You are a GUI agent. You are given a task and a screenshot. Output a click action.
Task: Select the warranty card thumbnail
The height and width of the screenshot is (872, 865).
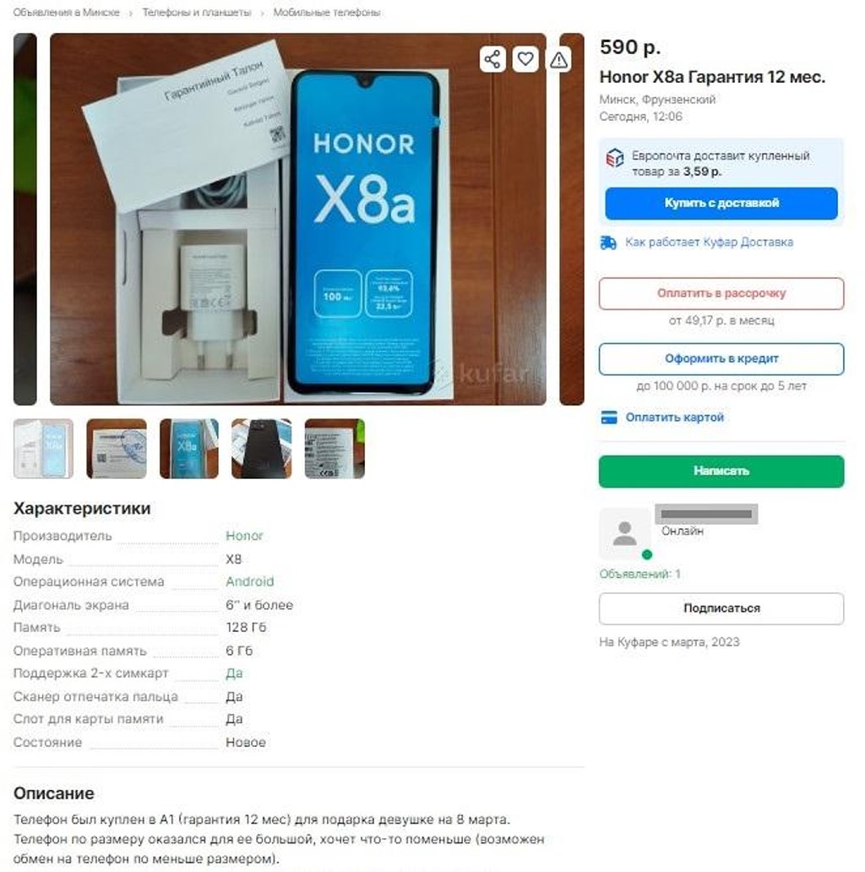pos(117,448)
